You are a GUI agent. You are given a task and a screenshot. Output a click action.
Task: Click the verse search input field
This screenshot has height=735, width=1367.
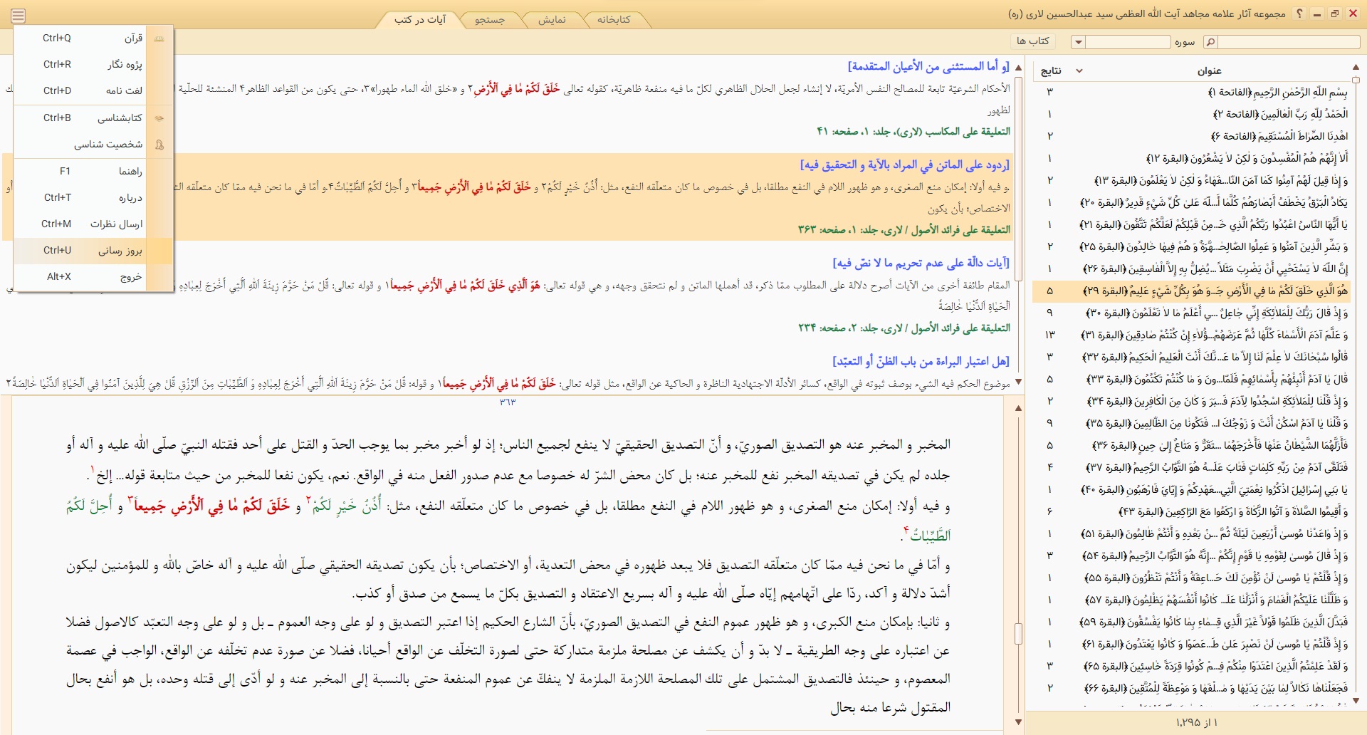click(1288, 43)
